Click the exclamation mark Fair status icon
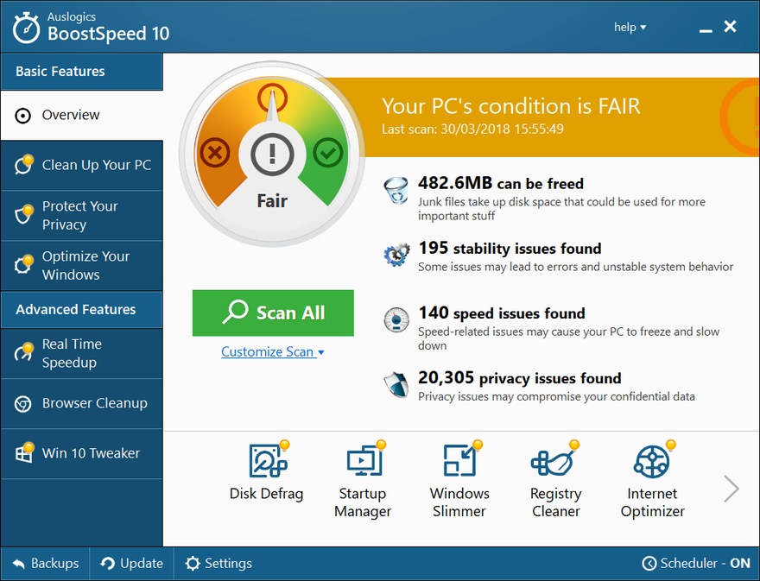The image size is (760, 581). [272, 155]
